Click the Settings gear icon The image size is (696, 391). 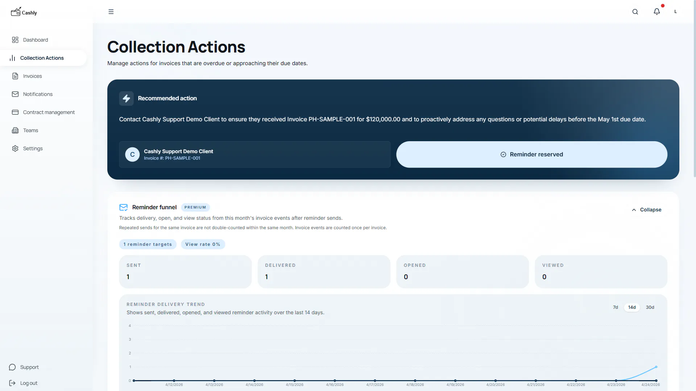pos(15,148)
